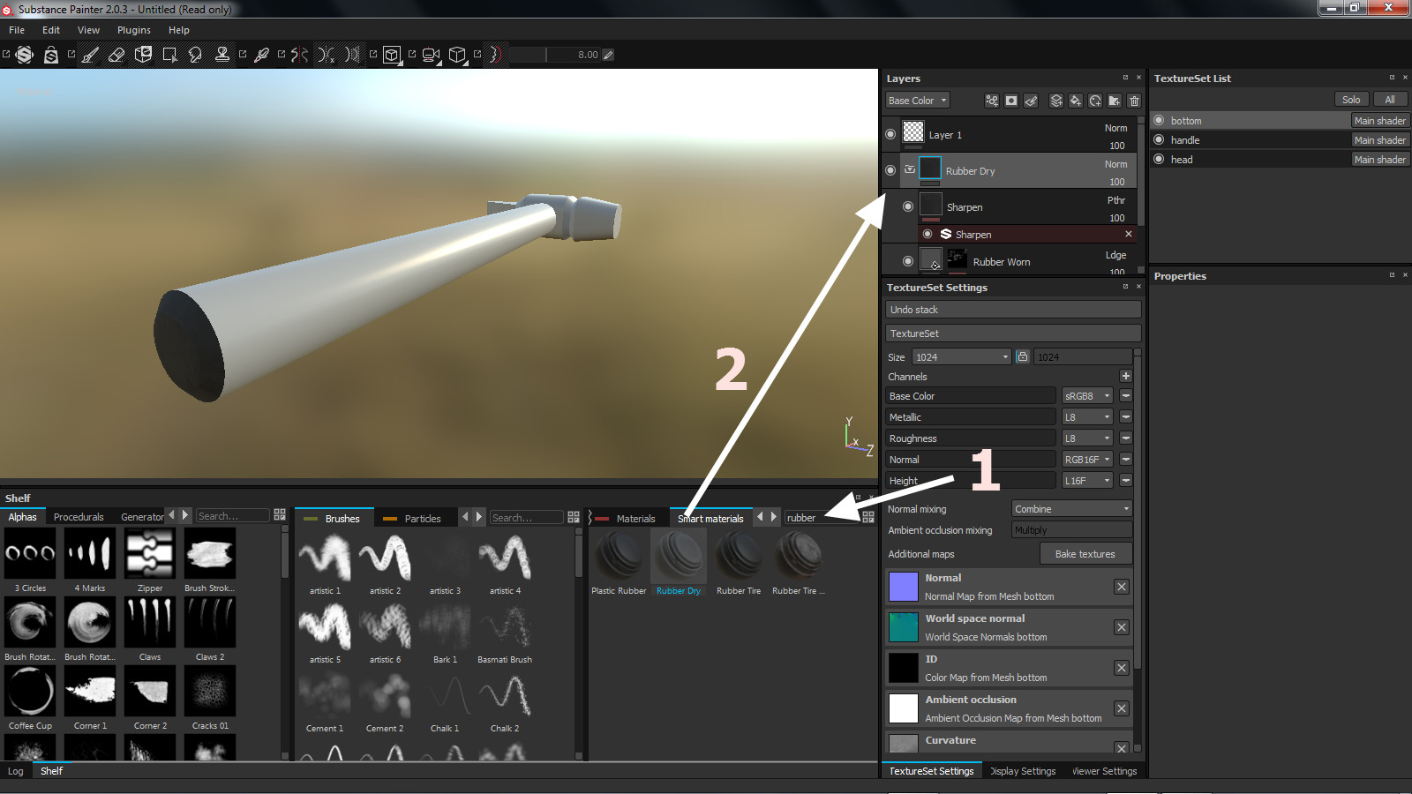The image size is (1412, 794).
Task: Open the Plugins menu
Action: point(133,30)
